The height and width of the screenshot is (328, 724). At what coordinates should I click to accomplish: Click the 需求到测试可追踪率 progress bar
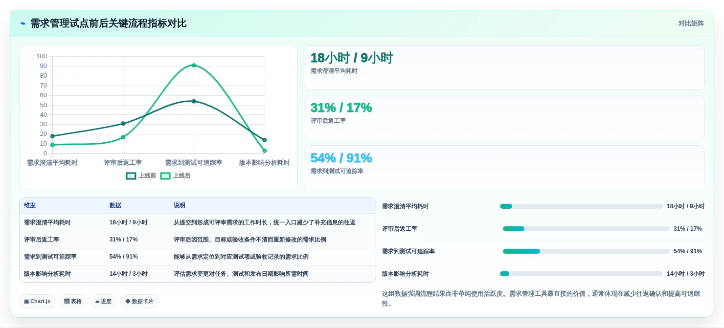[586, 251]
